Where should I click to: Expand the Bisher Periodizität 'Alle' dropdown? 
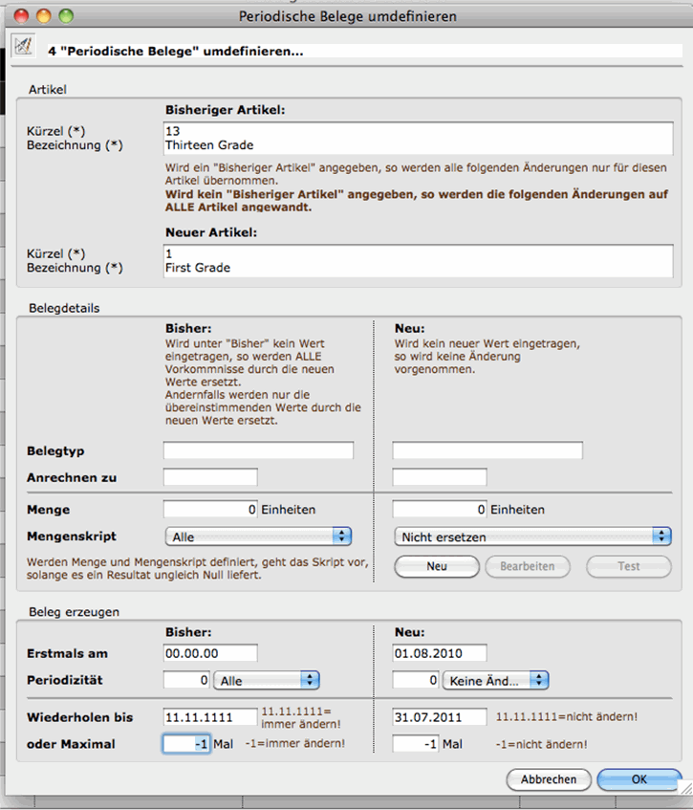[268, 680]
